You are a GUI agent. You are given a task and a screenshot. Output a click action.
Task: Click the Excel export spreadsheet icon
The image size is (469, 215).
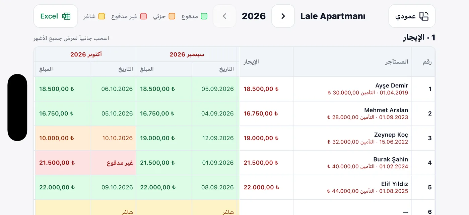pyautogui.click(x=66, y=16)
